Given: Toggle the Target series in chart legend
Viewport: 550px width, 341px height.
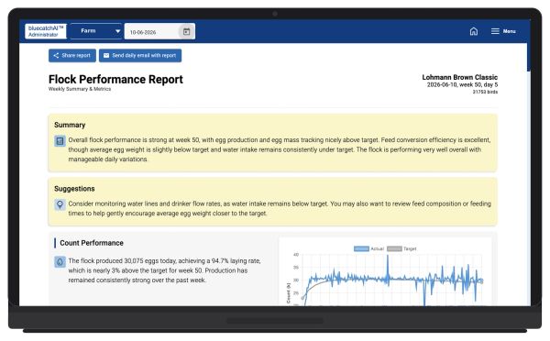Looking at the screenshot, I should [x=401, y=248].
